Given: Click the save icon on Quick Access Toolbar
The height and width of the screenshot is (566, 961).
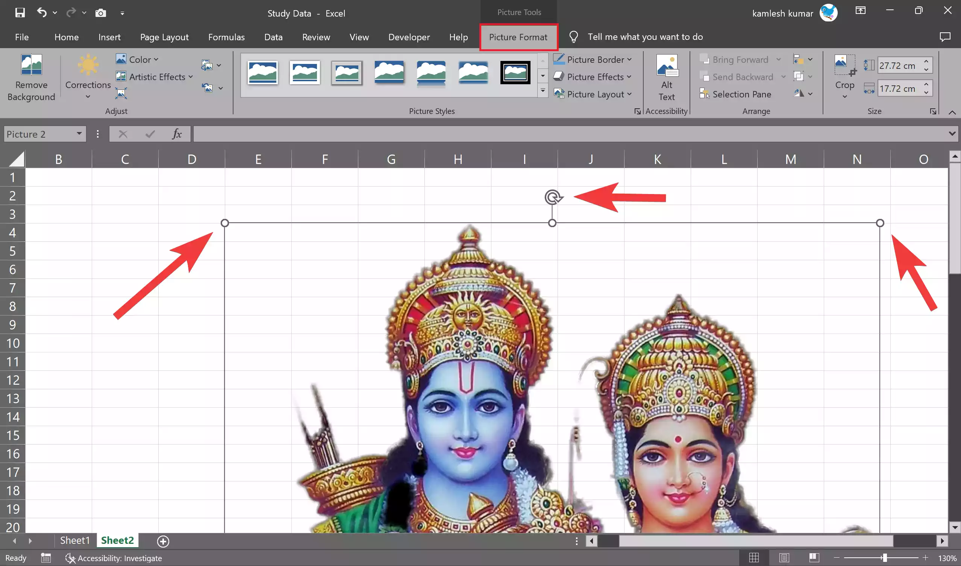Looking at the screenshot, I should coord(20,12).
